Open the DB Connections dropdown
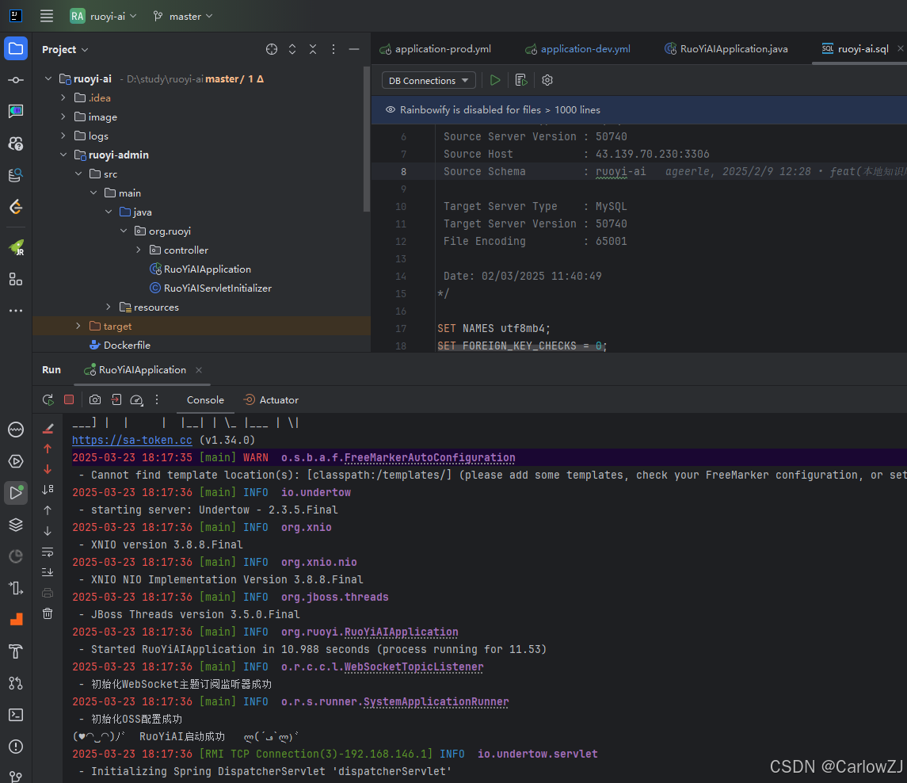907x783 pixels. pyautogui.click(x=429, y=81)
